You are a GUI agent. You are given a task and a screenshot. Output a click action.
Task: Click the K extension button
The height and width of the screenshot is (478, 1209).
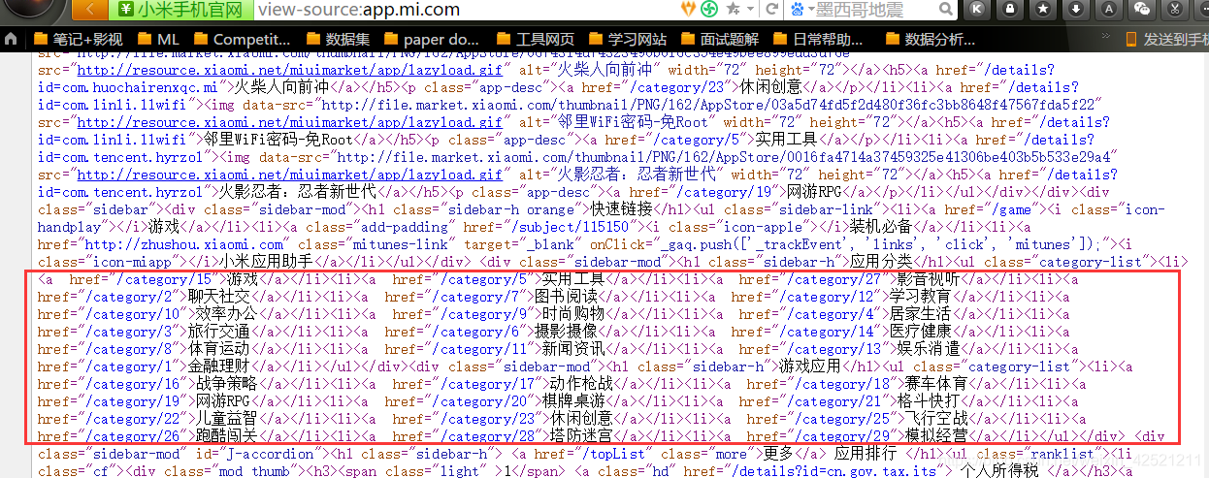coord(976,9)
